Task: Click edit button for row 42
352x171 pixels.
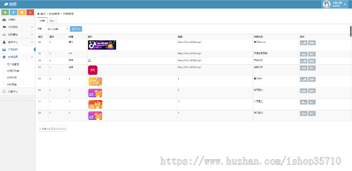Action: point(304,43)
